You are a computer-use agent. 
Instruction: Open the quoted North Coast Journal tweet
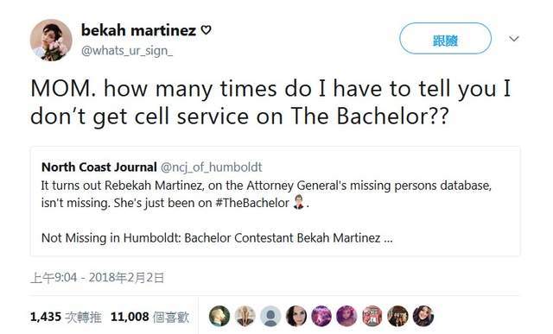coord(275,202)
